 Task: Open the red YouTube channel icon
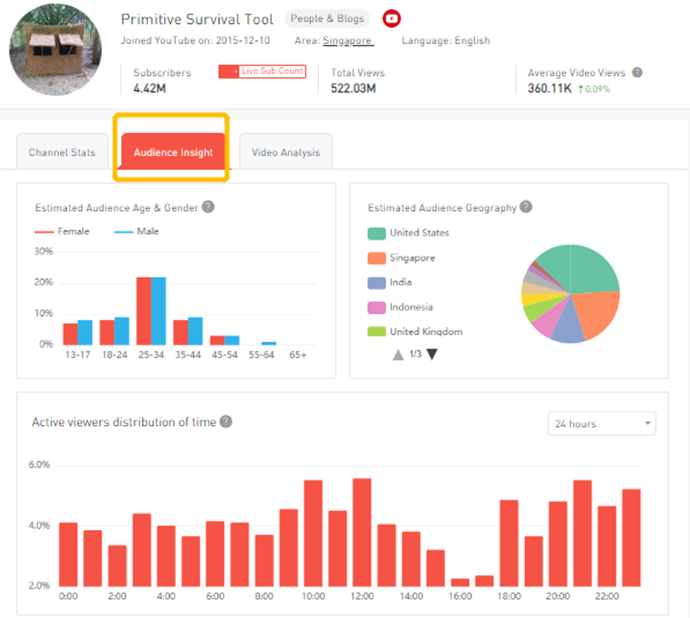click(391, 18)
